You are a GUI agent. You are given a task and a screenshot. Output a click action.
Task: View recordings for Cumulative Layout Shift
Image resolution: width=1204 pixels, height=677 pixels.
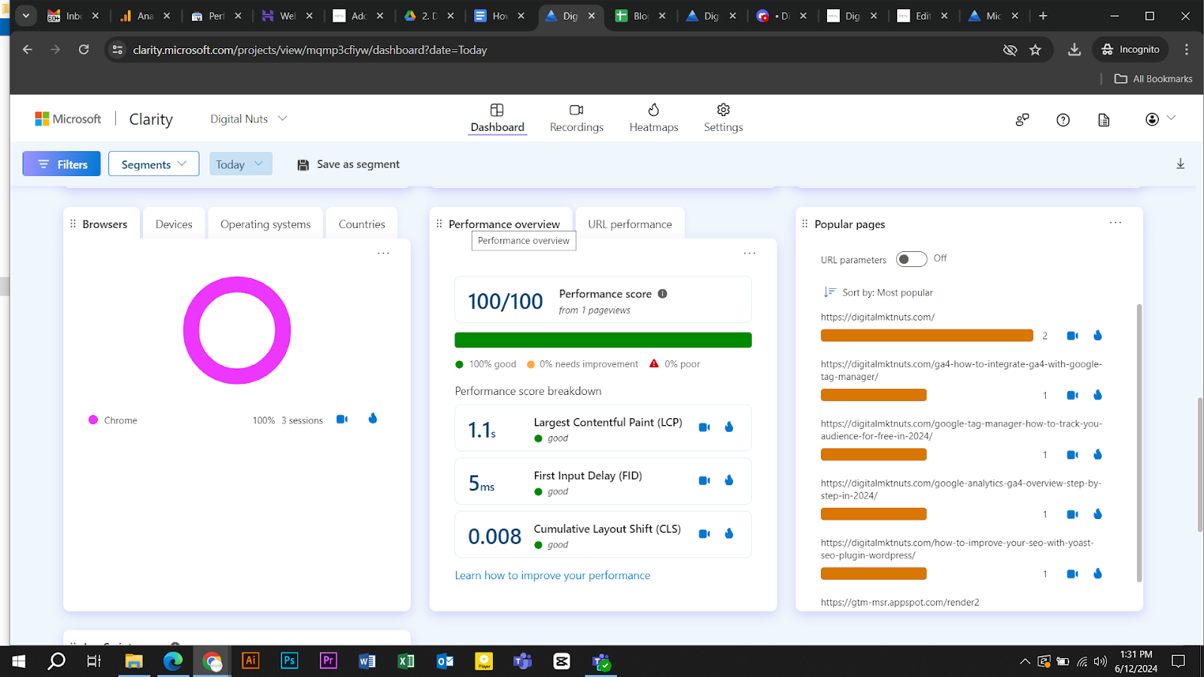704,534
